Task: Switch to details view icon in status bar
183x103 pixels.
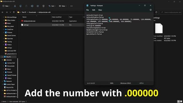Action: (x=178, y=101)
